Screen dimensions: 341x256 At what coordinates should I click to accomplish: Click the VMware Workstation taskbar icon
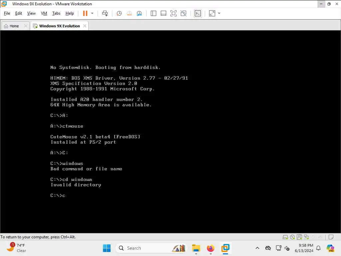[225, 248]
